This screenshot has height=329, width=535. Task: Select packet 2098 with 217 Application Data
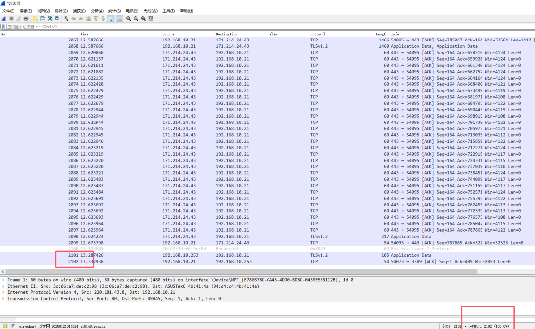(x=267, y=237)
